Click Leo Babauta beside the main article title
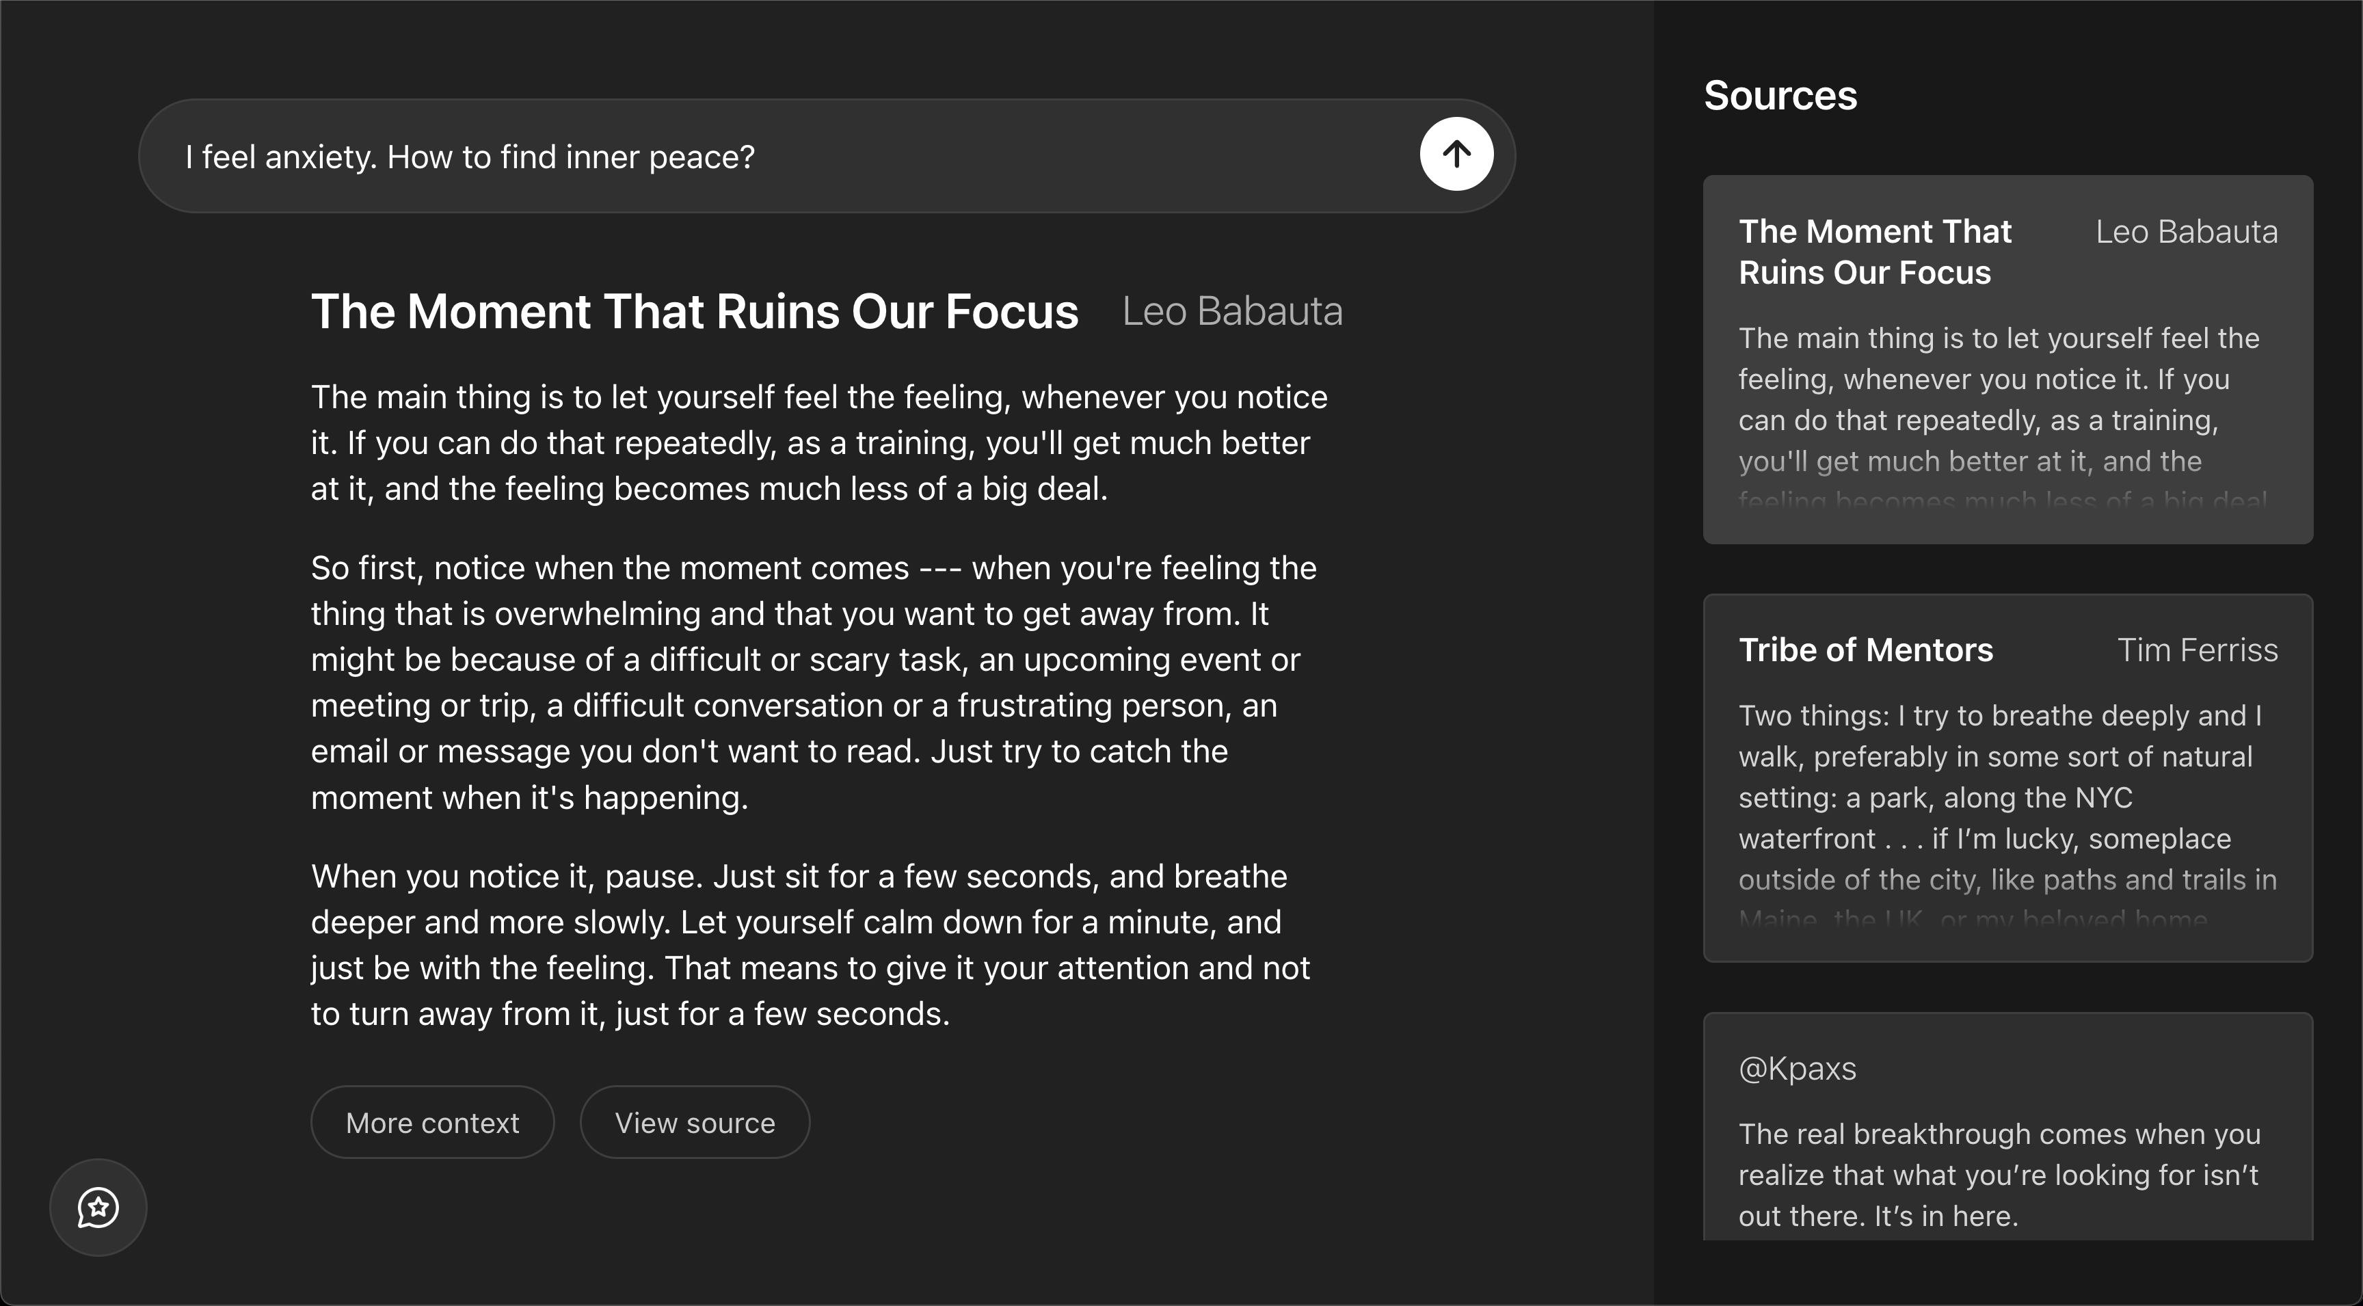 coord(1232,312)
